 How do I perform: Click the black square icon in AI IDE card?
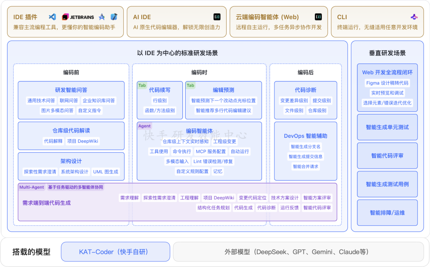pos(217,17)
